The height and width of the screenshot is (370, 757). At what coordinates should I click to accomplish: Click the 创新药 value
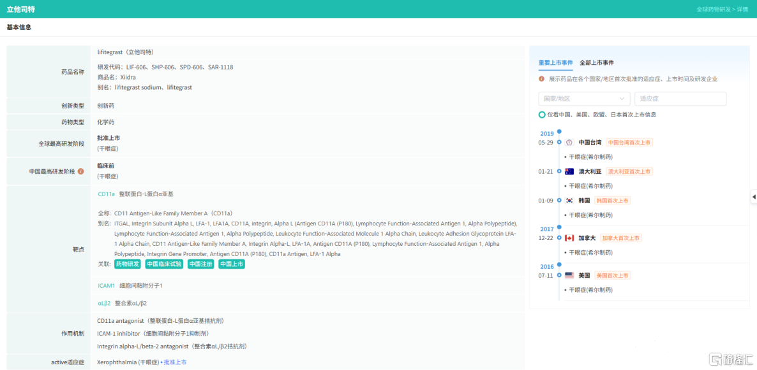pos(106,106)
